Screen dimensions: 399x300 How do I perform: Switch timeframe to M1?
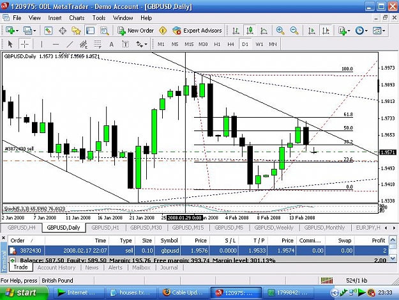(161, 44)
